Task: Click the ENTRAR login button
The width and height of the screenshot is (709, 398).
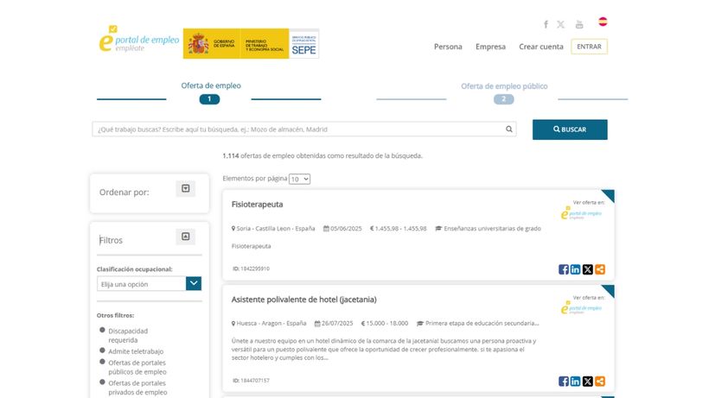Action: tap(589, 47)
